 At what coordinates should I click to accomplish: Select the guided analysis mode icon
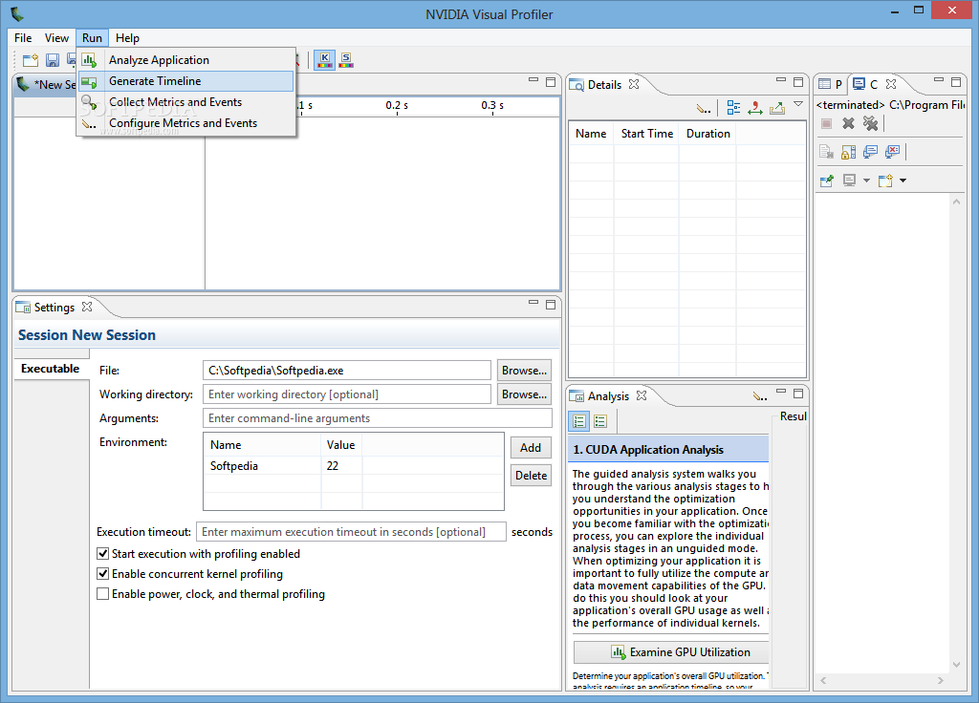click(578, 421)
